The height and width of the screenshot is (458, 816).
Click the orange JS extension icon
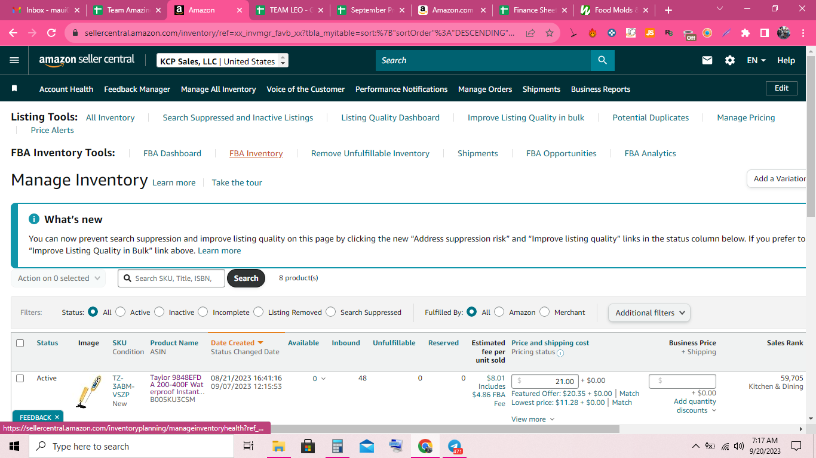pyautogui.click(x=649, y=33)
